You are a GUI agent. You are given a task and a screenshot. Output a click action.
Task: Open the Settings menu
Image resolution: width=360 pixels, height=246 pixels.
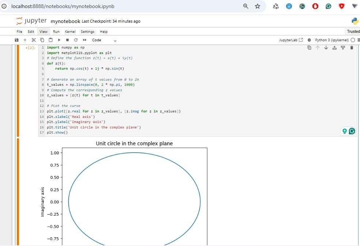(x=87, y=31)
